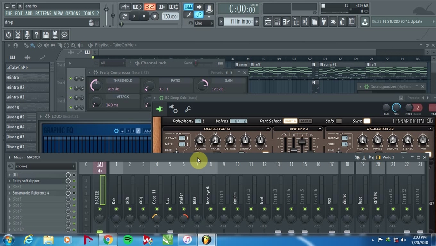Click the tempo field showing 130.000

(170, 16)
